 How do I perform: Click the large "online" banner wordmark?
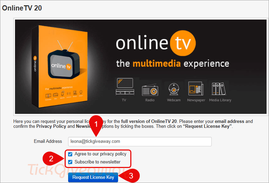(142, 43)
